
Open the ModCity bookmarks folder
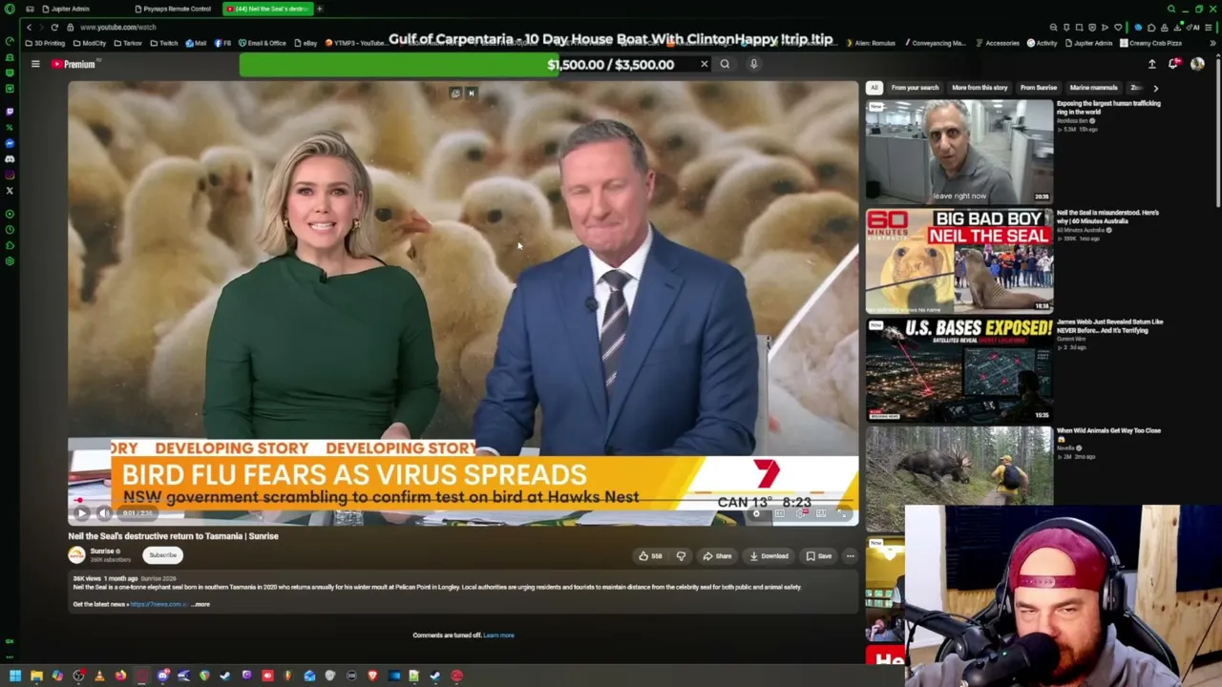click(90, 43)
